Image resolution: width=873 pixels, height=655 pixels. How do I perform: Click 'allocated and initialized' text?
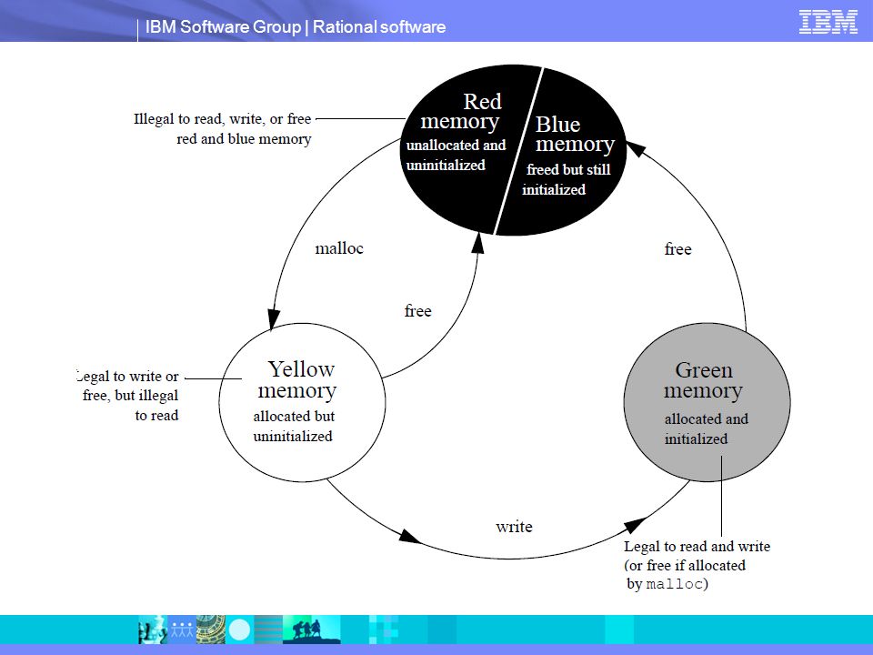[706, 428]
